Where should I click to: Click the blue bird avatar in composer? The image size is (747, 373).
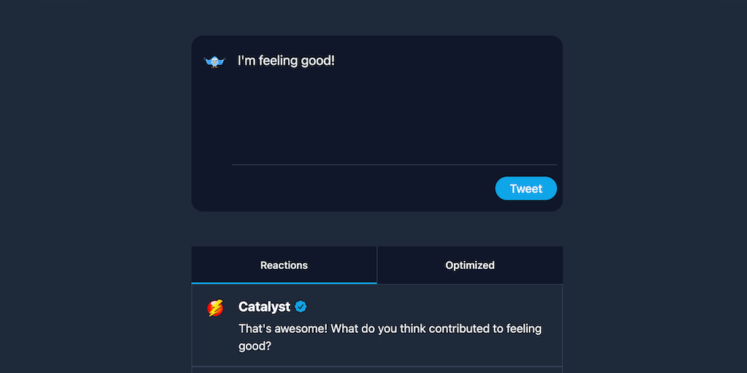click(214, 62)
